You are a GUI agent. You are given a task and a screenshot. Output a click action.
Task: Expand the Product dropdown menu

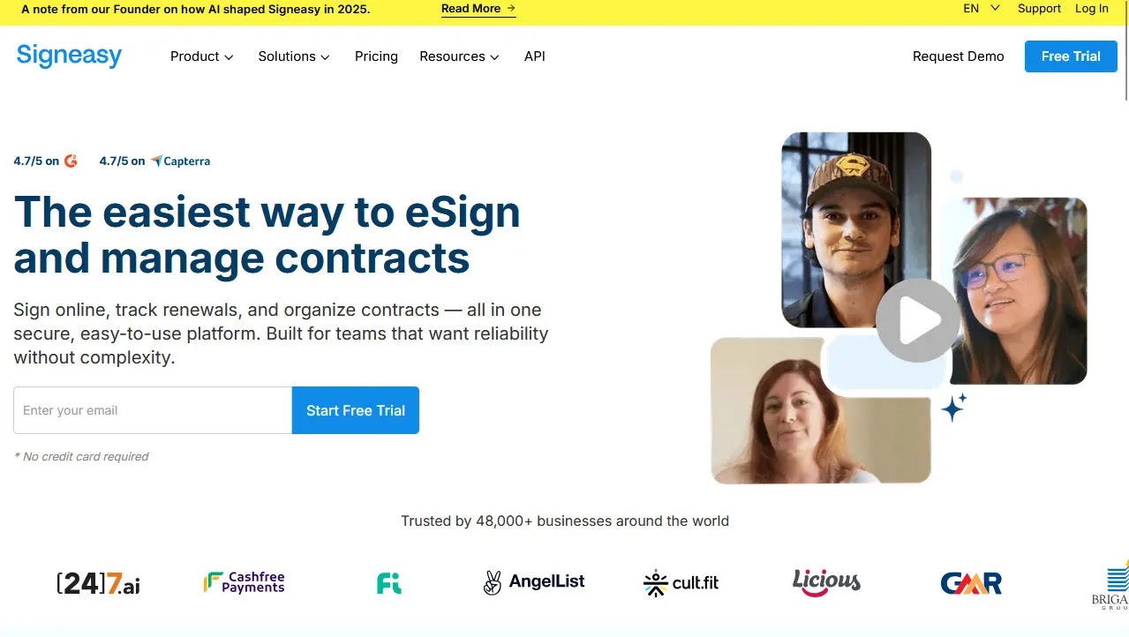[x=202, y=56]
